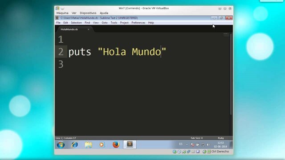Open Windows Explorer folder icon in taskbar
The width and height of the screenshot is (285, 160).
pos(88,145)
